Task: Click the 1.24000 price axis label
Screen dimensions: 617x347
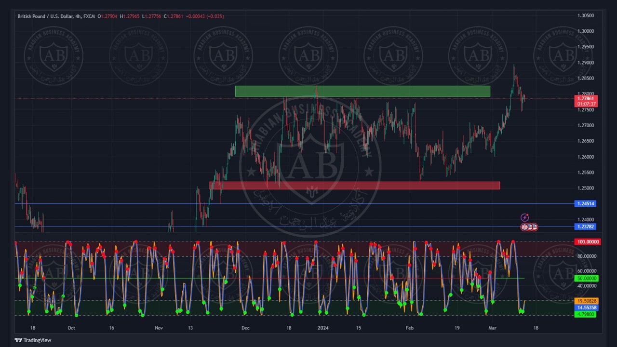Action: [586, 219]
